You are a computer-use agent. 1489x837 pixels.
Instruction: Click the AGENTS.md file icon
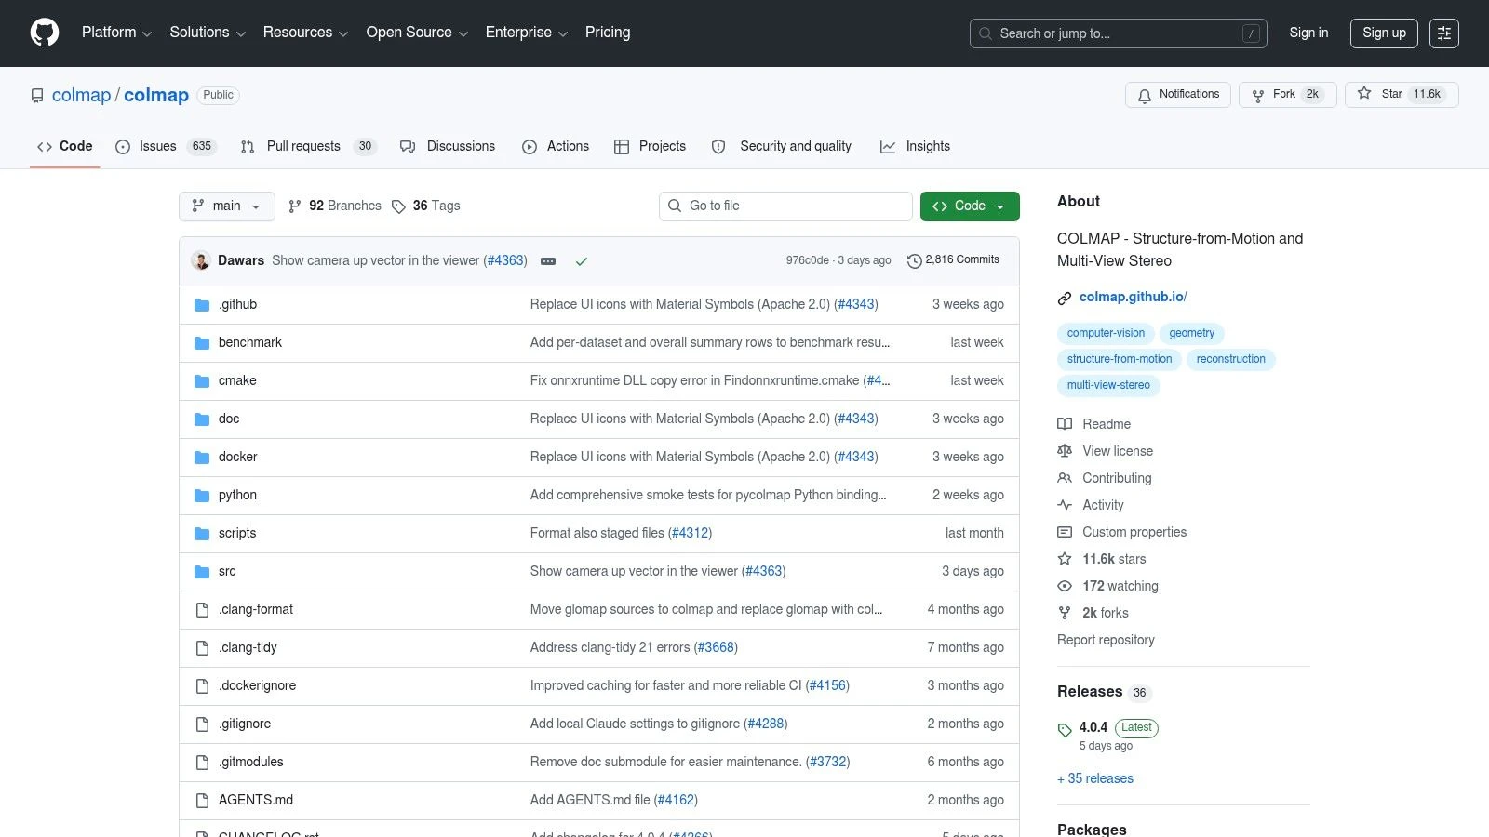(202, 801)
